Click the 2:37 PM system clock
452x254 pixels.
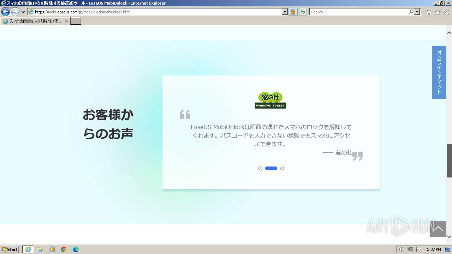point(434,249)
